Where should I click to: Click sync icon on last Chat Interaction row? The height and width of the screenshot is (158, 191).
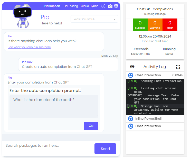pyautogui.click(x=131, y=126)
